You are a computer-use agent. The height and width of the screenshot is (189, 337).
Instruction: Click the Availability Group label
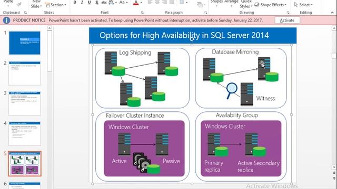[x=236, y=115]
